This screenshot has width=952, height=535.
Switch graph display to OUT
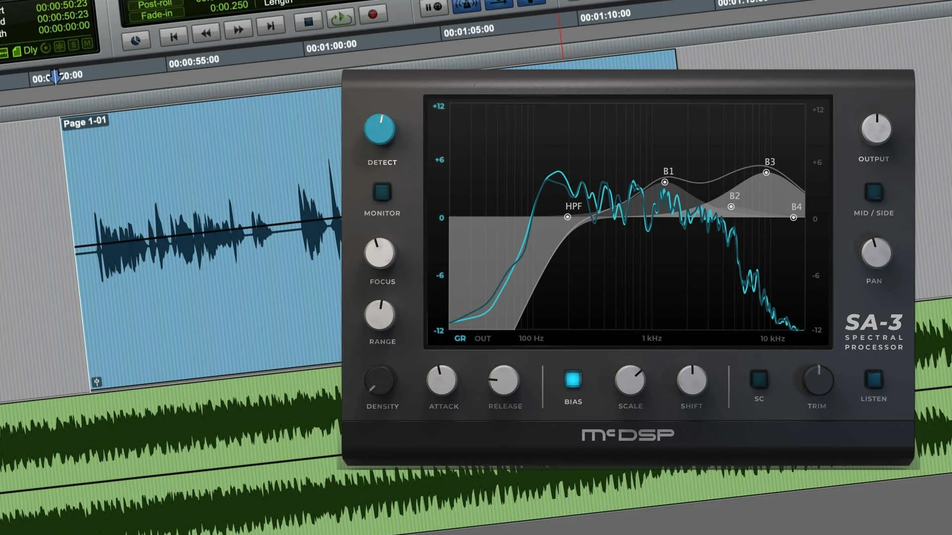click(482, 338)
